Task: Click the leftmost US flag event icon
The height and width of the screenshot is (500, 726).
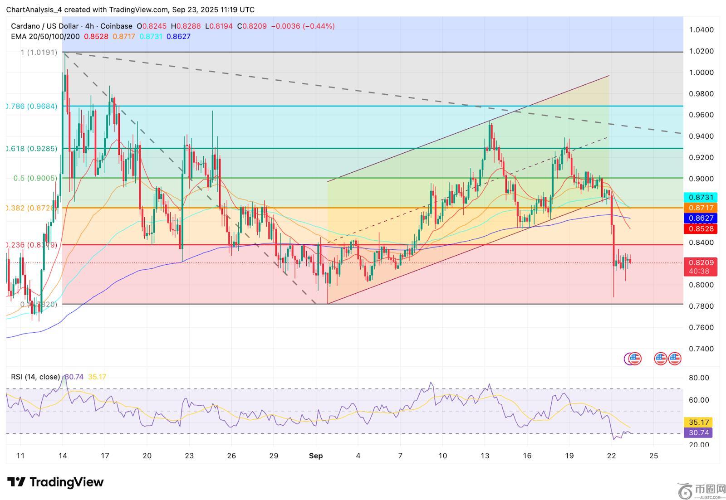Action: (x=635, y=359)
